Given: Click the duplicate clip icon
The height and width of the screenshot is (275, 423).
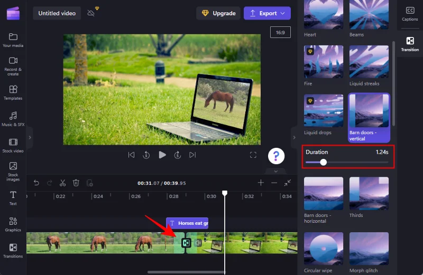Looking at the screenshot, I should pyautogui.click(x=89, y=183).
